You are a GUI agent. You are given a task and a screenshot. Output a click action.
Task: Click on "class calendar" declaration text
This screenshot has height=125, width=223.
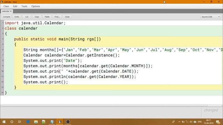pos(21,28)
